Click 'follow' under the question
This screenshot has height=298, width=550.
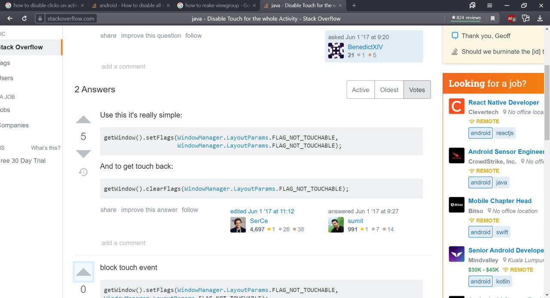coord(193,36)
